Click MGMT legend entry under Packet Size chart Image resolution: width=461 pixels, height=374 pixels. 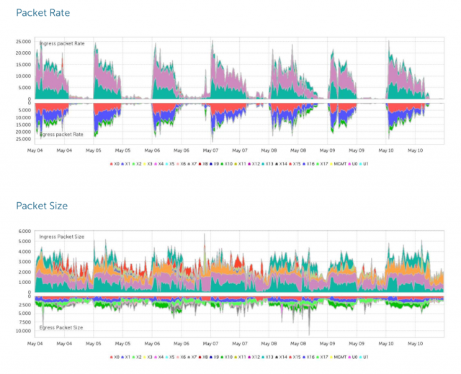point(338,357)
